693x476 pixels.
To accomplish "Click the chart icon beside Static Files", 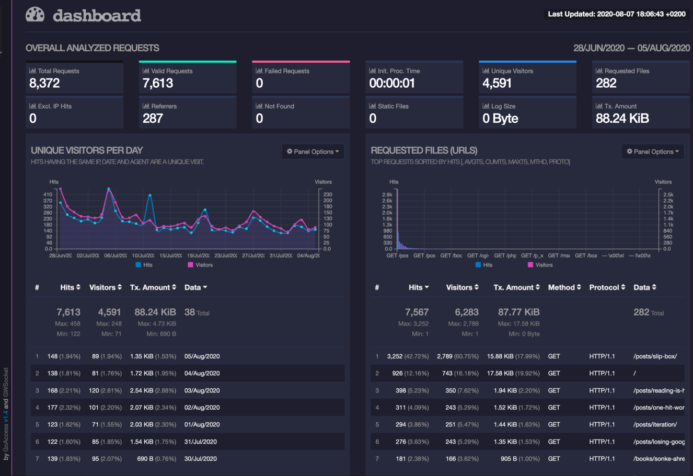I will pos(373,106).
